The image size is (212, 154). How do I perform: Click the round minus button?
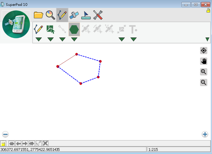5,134
